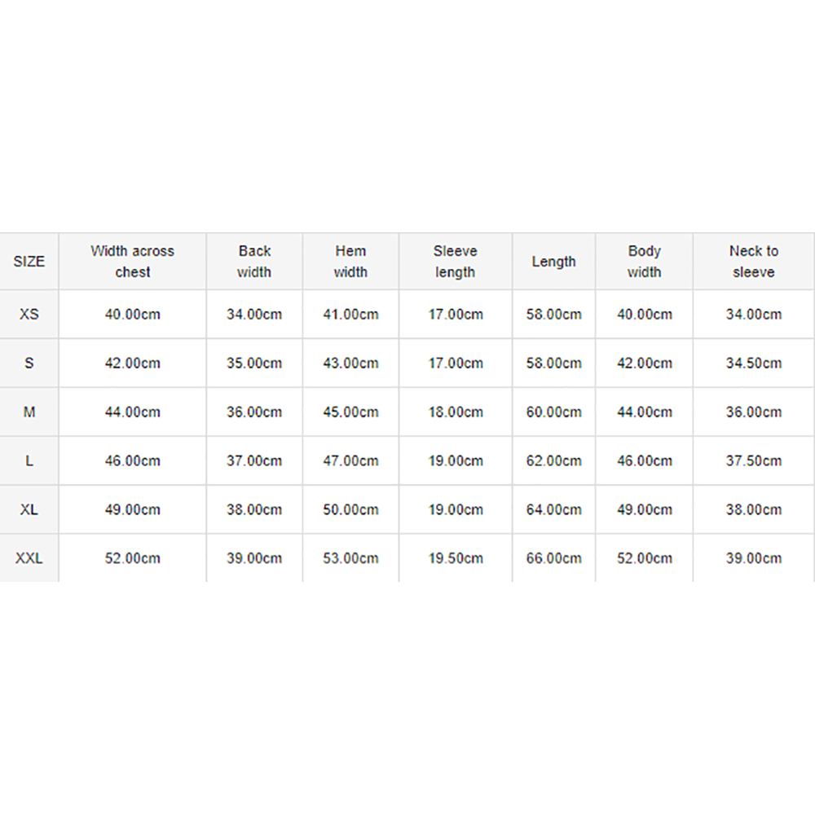Select the S size row label
Screen dimensions: 815x815
point(29,363)
